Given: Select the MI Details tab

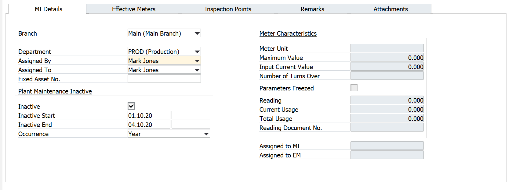Looking at the screenshot, I should (48, 9).
